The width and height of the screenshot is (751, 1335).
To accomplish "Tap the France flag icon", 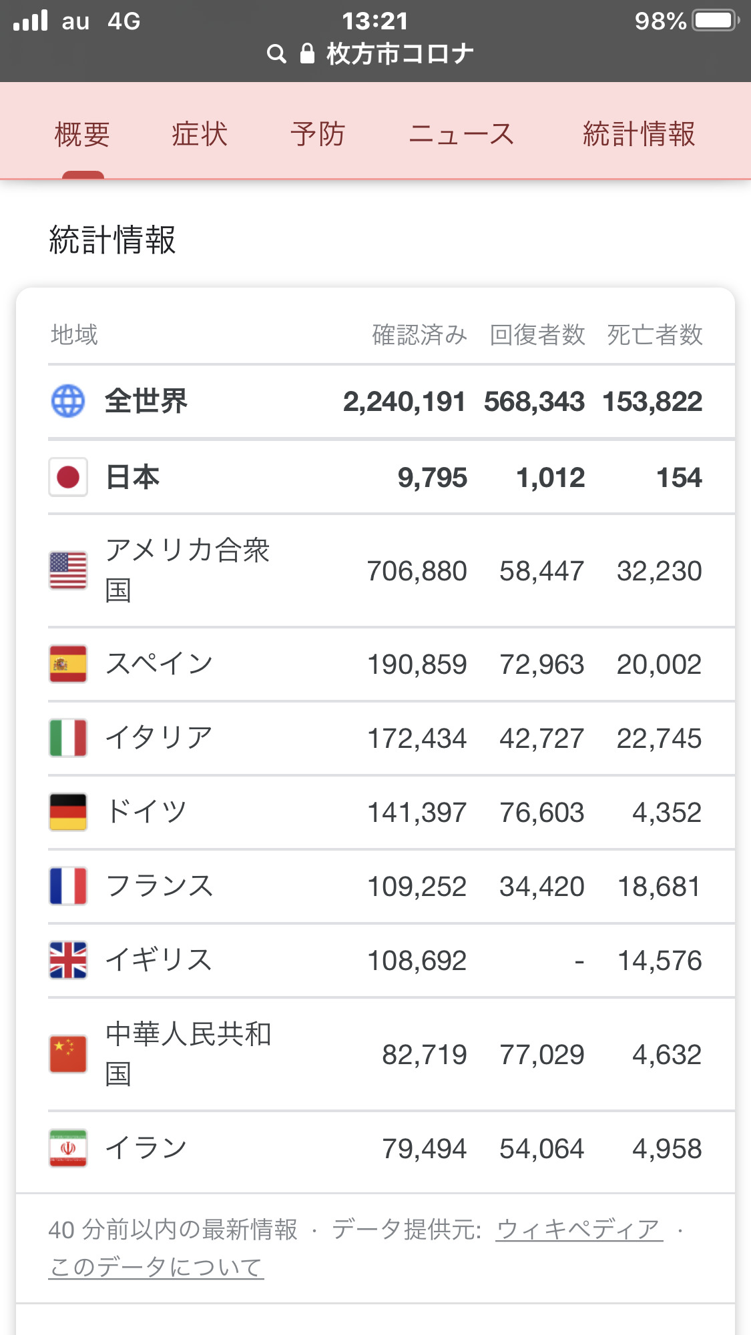I will pyautogui.click(x=68, y=886).
